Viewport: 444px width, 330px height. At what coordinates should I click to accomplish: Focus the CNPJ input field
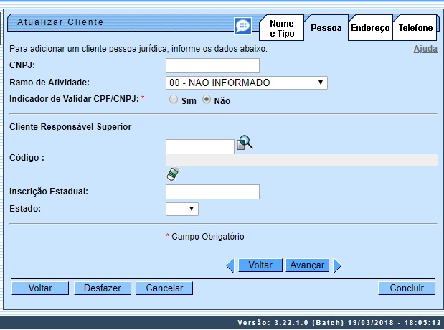tap(212, 66)
